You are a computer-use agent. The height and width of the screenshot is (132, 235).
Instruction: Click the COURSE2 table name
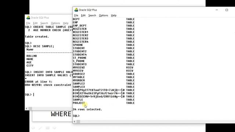79,74
